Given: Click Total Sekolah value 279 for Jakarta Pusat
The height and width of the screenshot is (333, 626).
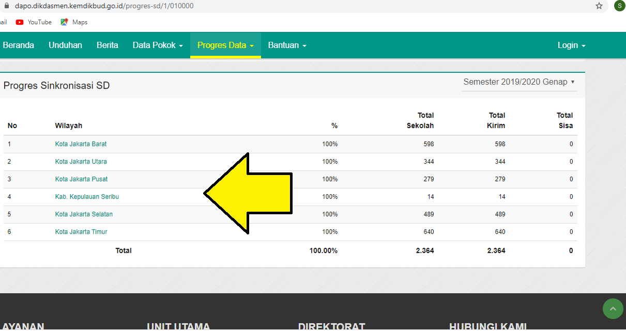Looking at the screenshot, I should pos(428,179).
